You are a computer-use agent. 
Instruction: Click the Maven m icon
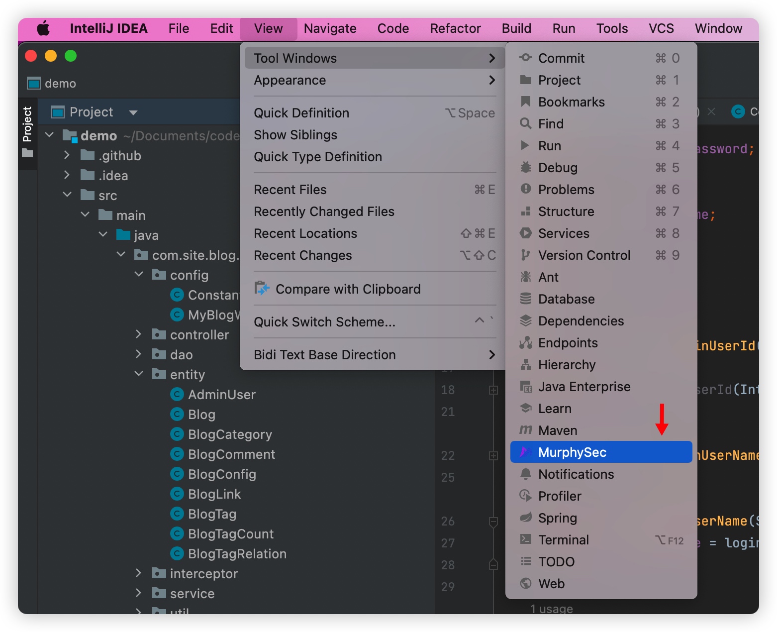pyautogui.click(x=525, y=430)
